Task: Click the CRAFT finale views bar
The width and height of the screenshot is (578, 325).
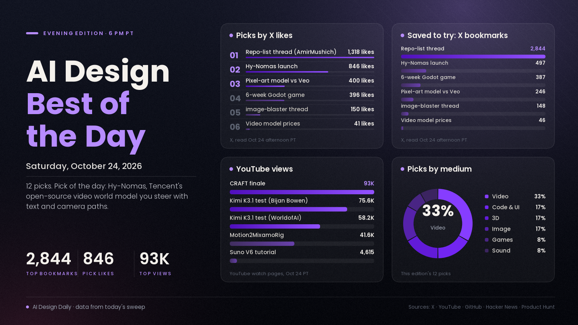Action: point(302,192)
